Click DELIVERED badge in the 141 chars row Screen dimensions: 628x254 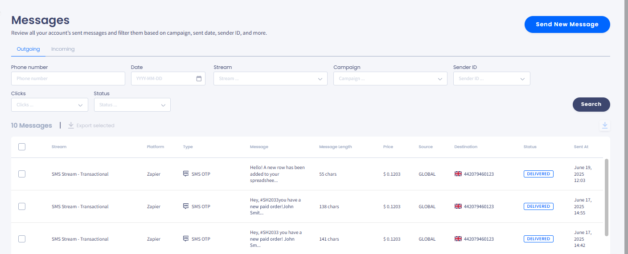538,239
